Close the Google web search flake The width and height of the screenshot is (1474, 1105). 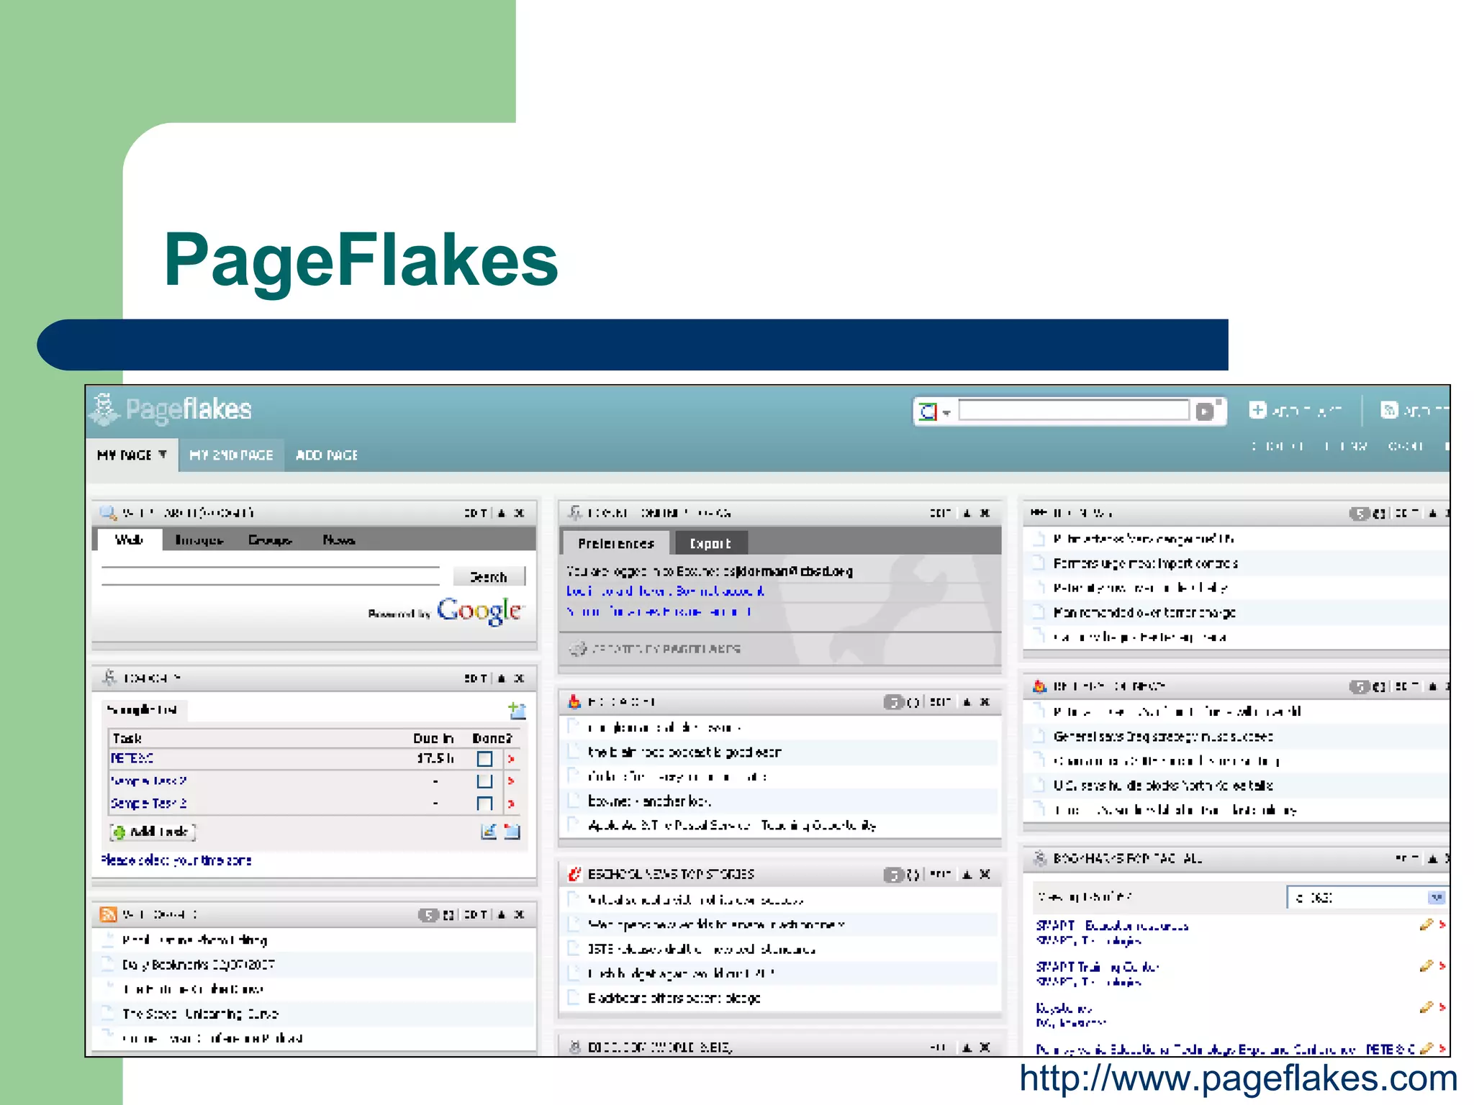coord(520,513)
